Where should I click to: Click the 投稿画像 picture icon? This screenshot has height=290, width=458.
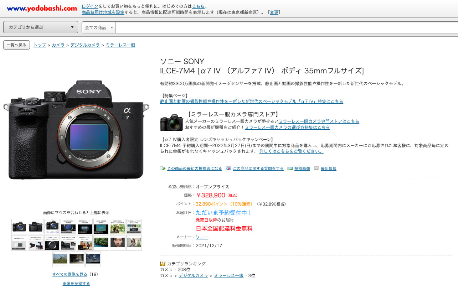click(x=290, y=169)
